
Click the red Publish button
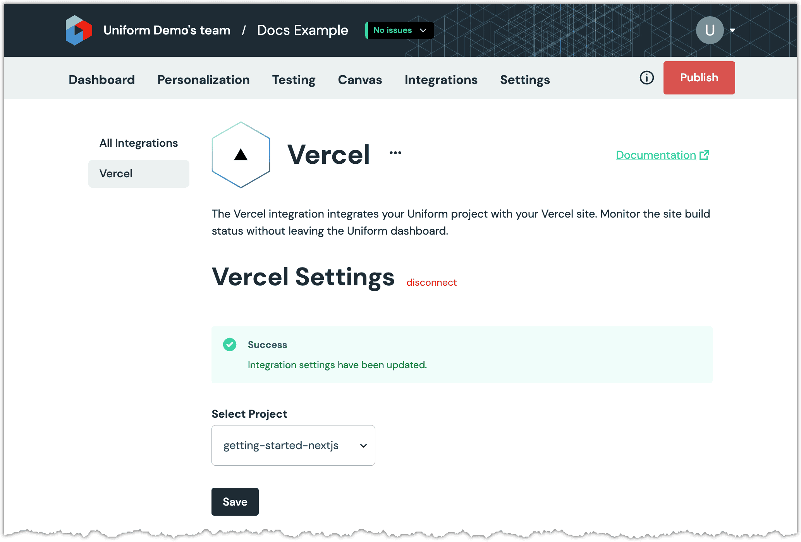click(x=699, y=78)
